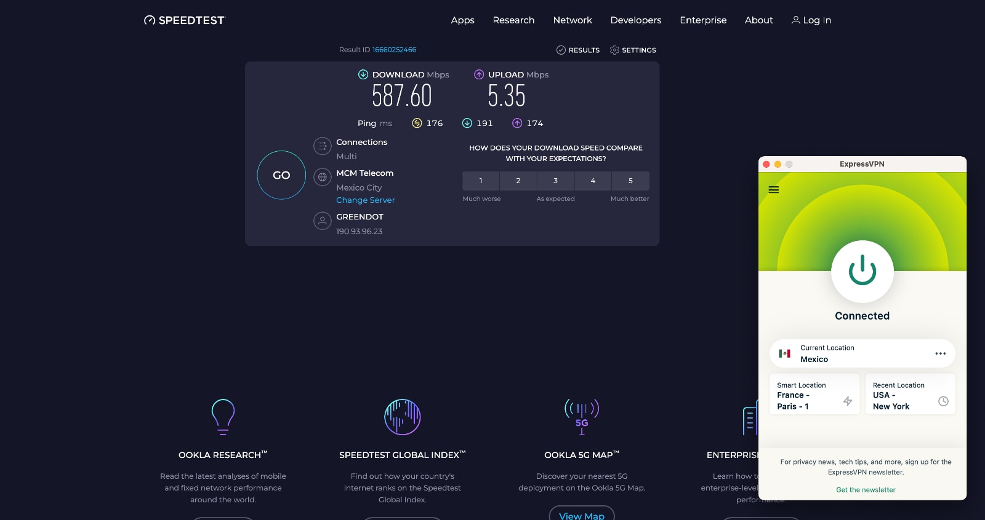This screenshot has height=520, width=985.
Task: Click the IP address 190.93.96.23
Action: [x=360, y=232]
